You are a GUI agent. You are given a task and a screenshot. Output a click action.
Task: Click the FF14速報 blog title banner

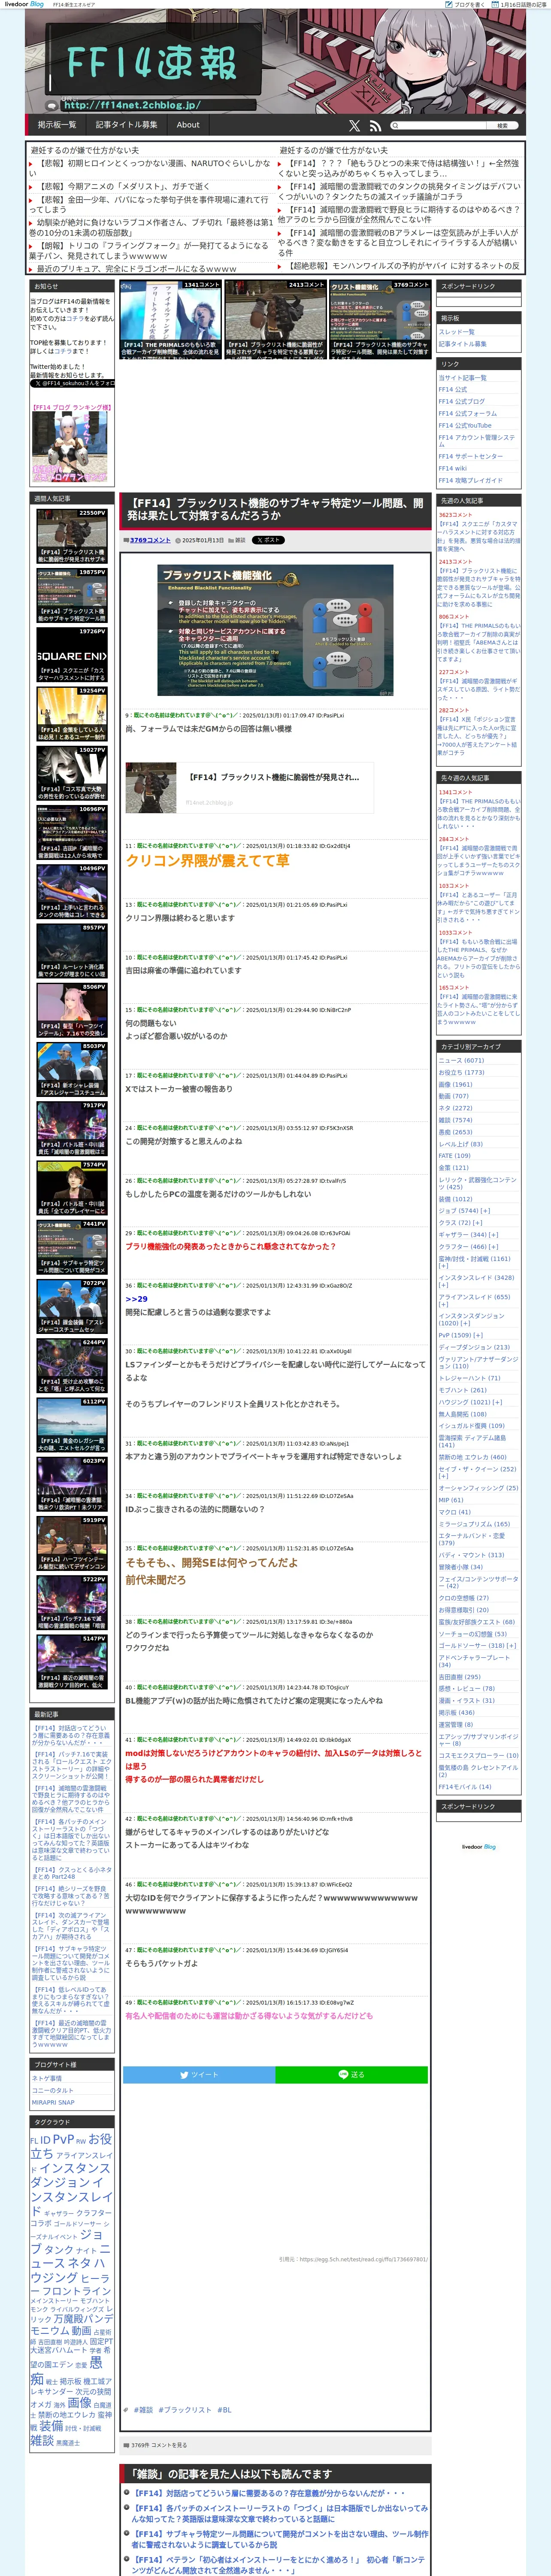152,64
